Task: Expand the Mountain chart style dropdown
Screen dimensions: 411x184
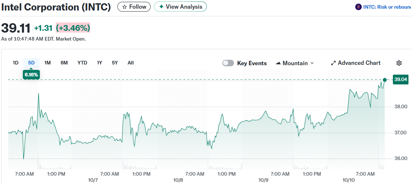Action: 312,63
